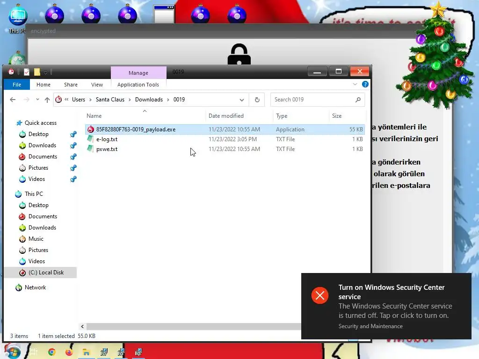Screen dimensions: 479x359
Task: Navigate to Users in the address path
Action: (79, 100)
